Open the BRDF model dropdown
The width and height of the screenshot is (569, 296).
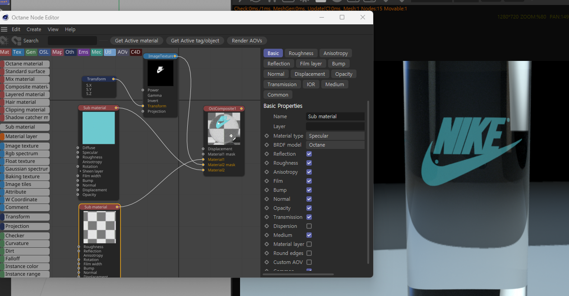(335, 145)
